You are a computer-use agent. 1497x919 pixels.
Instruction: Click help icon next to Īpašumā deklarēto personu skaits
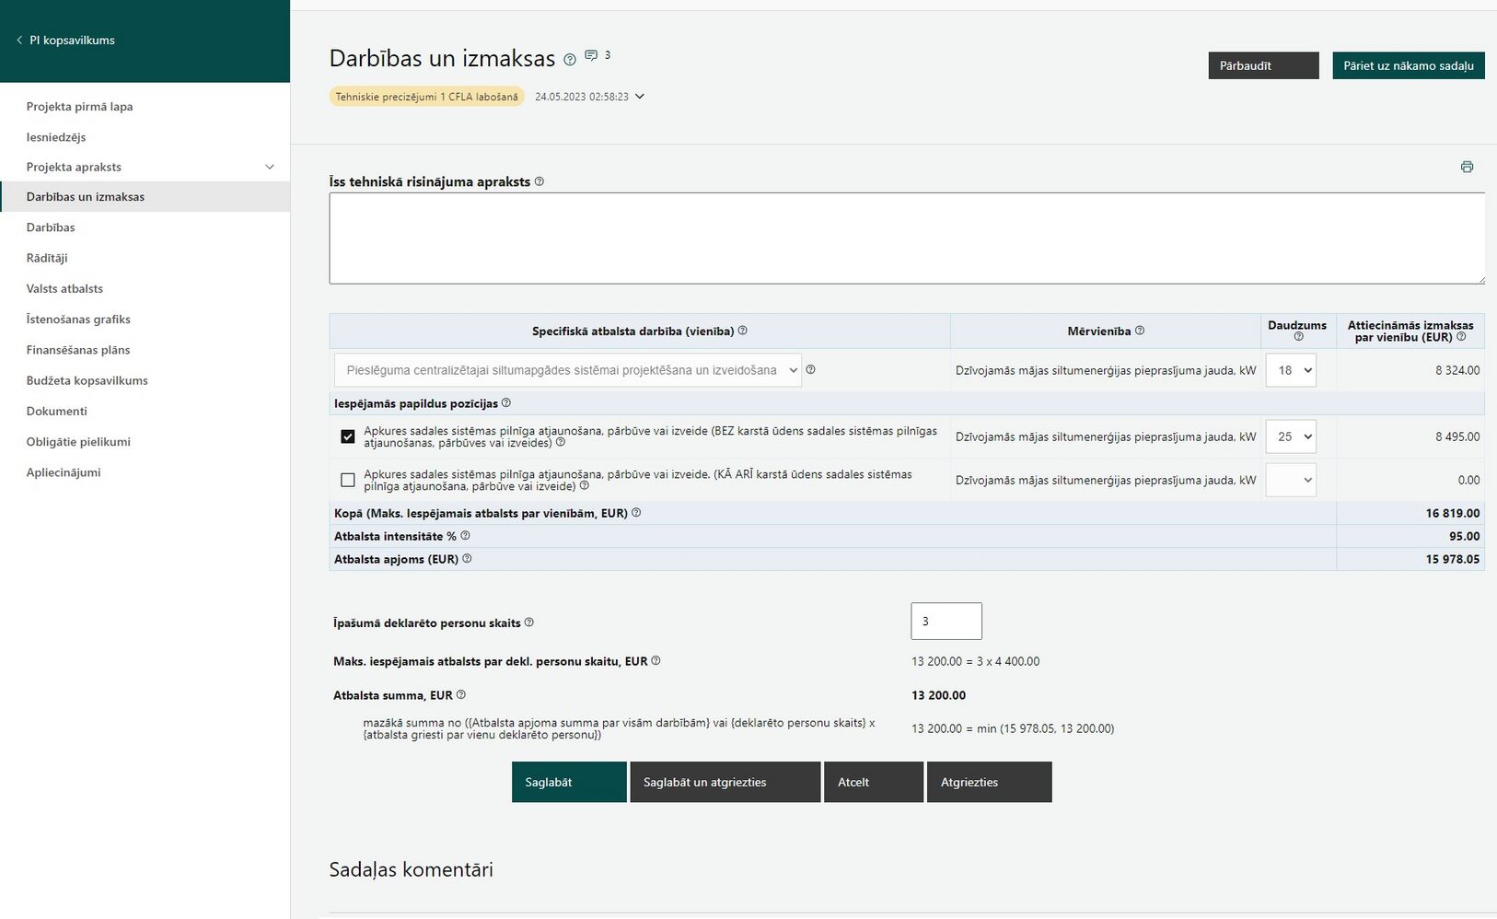point(529,622)
